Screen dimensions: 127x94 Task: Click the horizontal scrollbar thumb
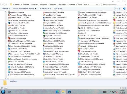coord(50,78)
